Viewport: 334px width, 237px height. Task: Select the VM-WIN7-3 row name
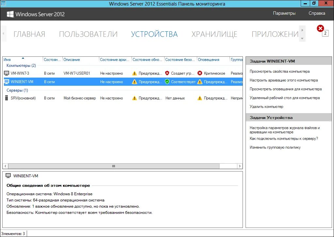(x=20, y=73)
